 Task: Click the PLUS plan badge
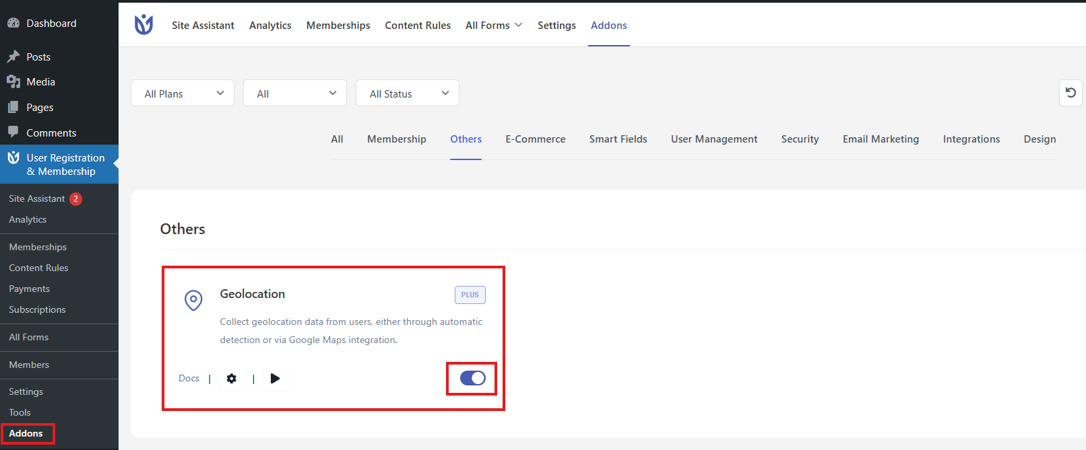(x=470, y=295)
